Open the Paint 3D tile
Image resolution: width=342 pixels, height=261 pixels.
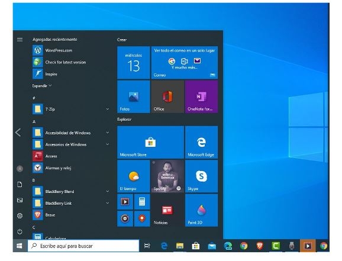coord(201,210)
